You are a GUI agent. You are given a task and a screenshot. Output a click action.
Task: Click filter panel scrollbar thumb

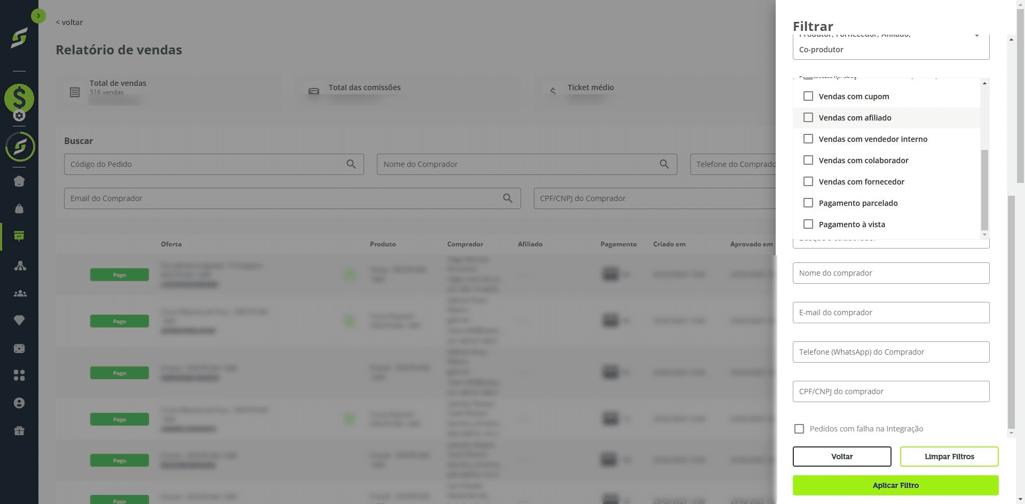pyautogui.click(x=1011, y=312)
